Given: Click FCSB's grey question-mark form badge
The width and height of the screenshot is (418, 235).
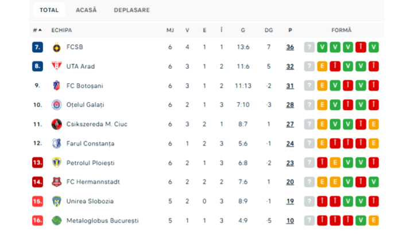Looking at the screenshot, I should (309, 47).
